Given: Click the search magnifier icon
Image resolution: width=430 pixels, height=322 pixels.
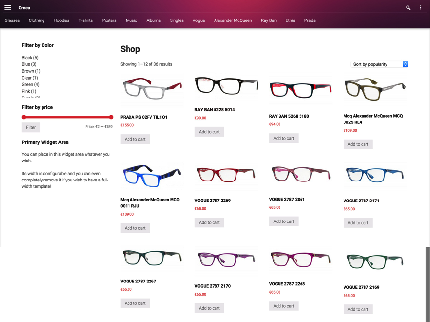Looking at the screenshot, I should tap(408, 8).
